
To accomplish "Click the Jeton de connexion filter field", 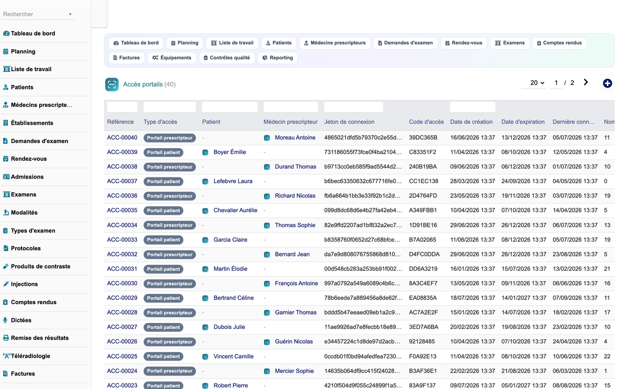I will 354,107.
